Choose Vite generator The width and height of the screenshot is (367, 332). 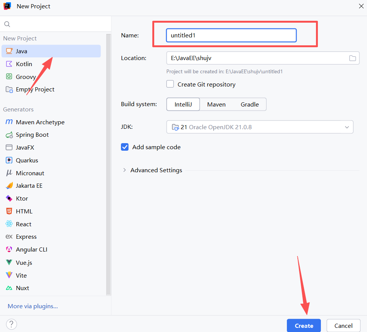pyautogui.click(x=51, y=275)
